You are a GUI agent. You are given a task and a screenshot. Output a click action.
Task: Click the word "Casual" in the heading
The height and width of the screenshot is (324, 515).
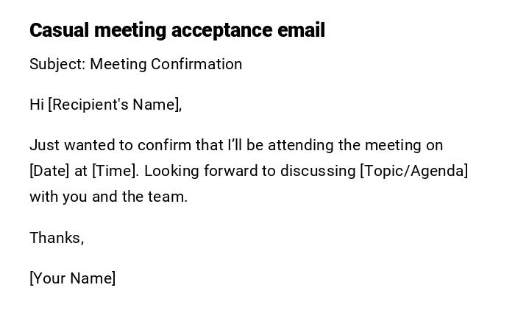(x=60, y=30)
